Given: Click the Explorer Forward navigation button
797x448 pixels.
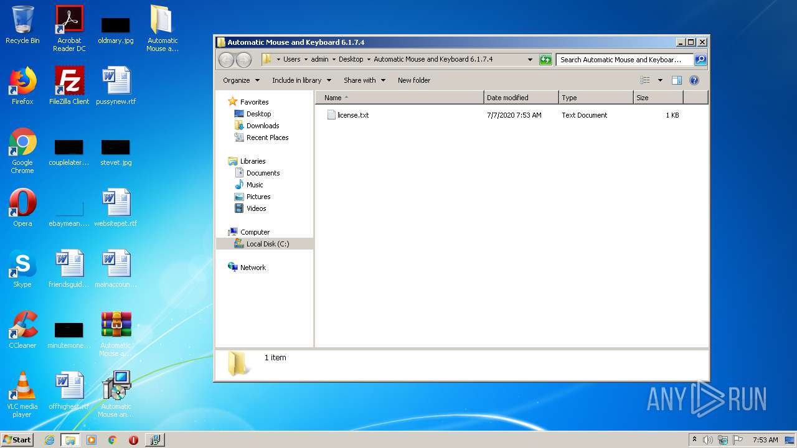Looking at the screenshot, I should (243, 60).
